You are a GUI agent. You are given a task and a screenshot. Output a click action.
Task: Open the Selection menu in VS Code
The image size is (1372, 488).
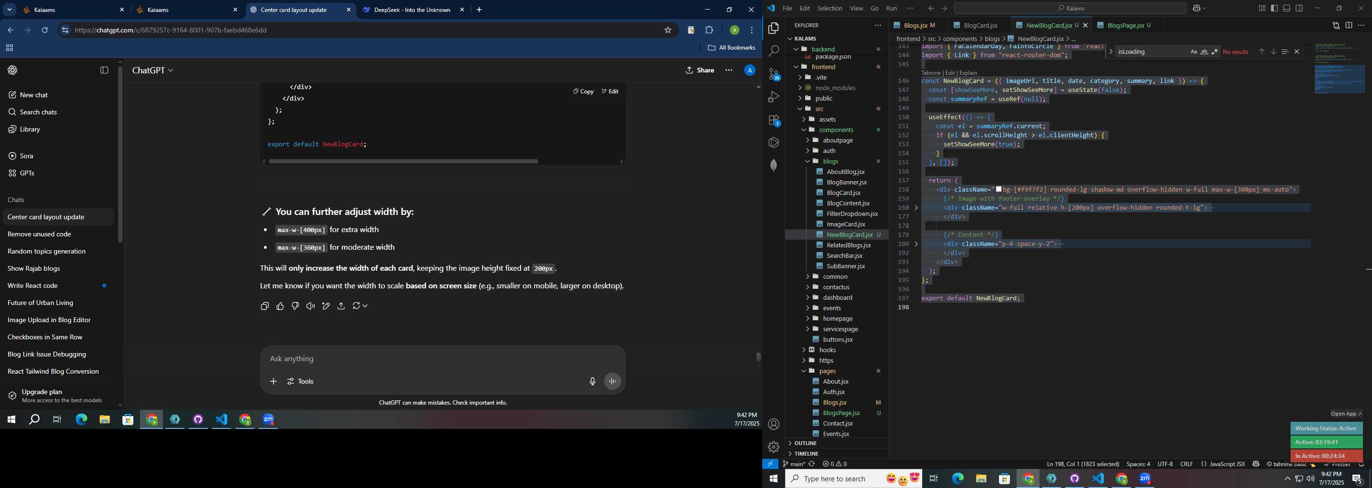[x=830, y=8]
